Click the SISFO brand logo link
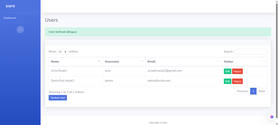The width and height of the screenshot is (278, 125). [x=10, y=6]
